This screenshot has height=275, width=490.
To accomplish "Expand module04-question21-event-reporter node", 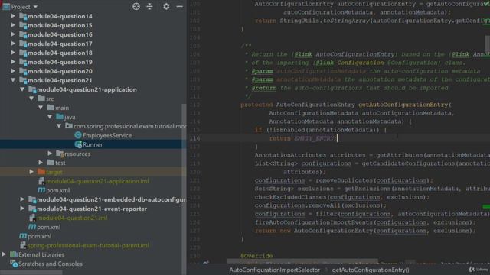I will tap(22, 209).
